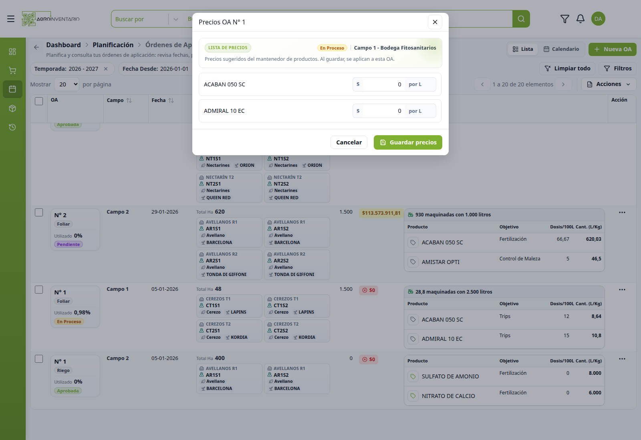The image size is (641, 440).
Task: Go to the next results page
Action: [x=563, y=84]
